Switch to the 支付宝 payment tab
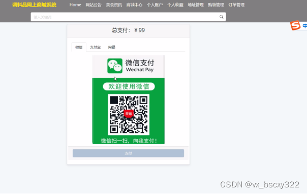The height and width of the screenshot is (194, 307). (x=96, y=47)
